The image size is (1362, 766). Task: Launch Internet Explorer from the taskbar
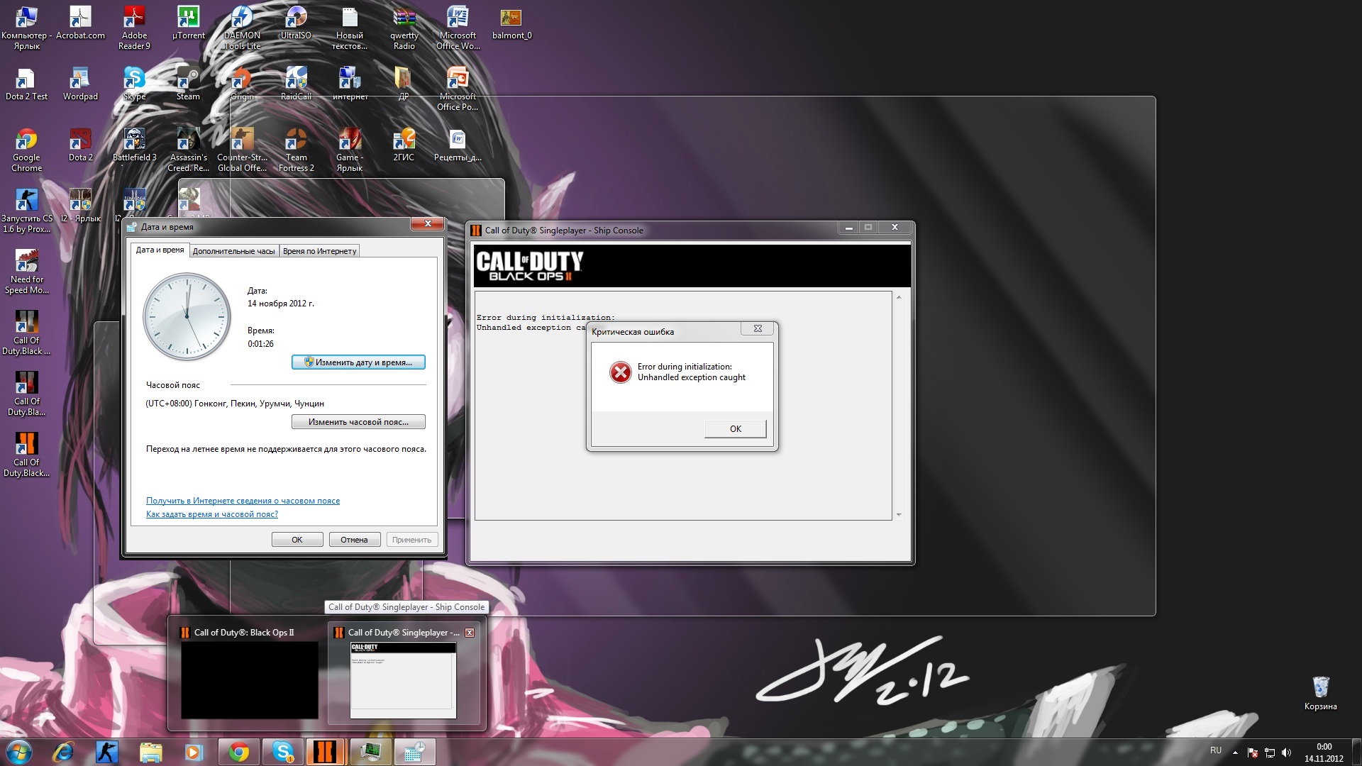tap(63, 752)
